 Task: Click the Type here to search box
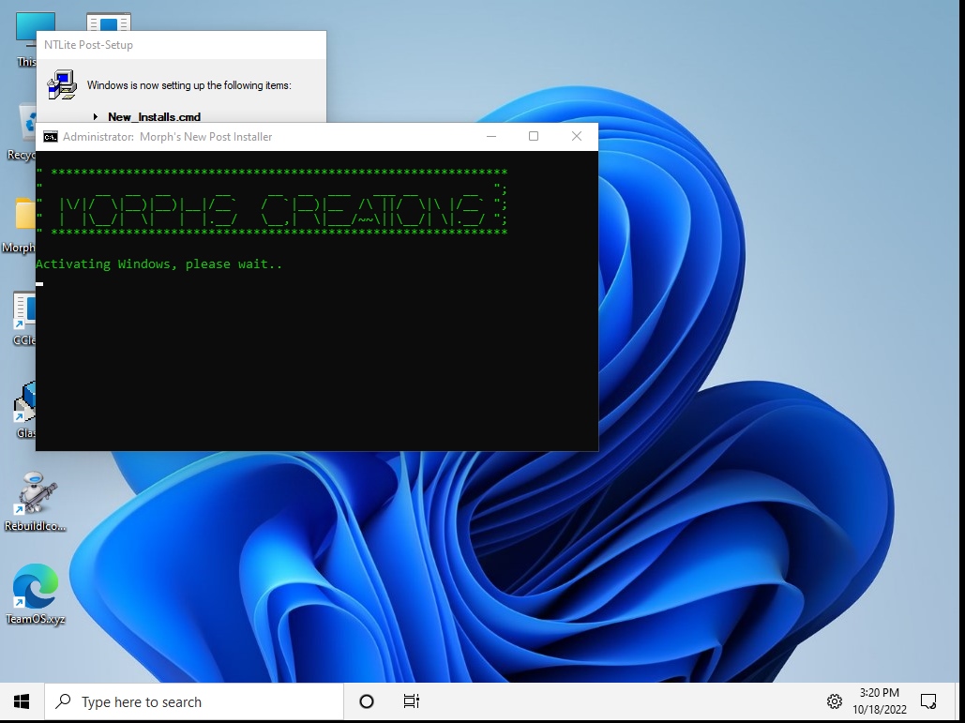pyautogui.click(x=194, y=701)
